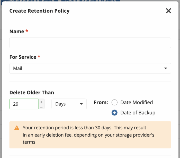The image size is (180, 158).
Task: Click the retention period warning message text
Action: [88, 135]
